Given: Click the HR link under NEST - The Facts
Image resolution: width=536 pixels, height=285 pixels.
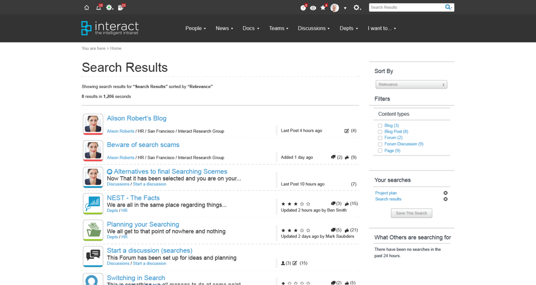Looking at the screenshot, I should (x=124, y=211).
